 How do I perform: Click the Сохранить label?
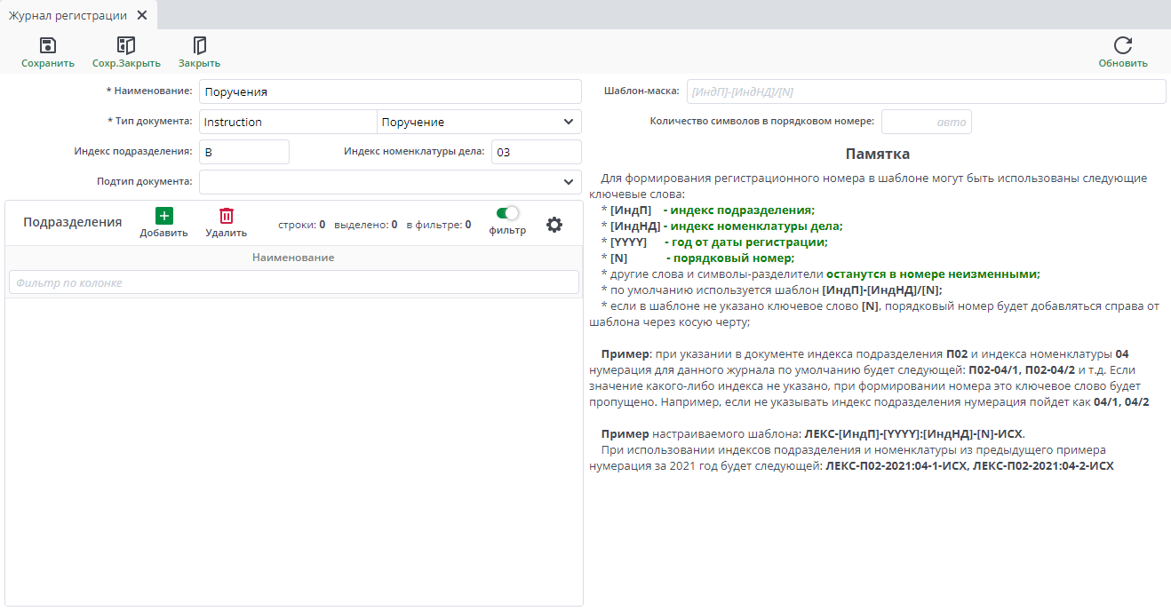[x=48, y=63]
